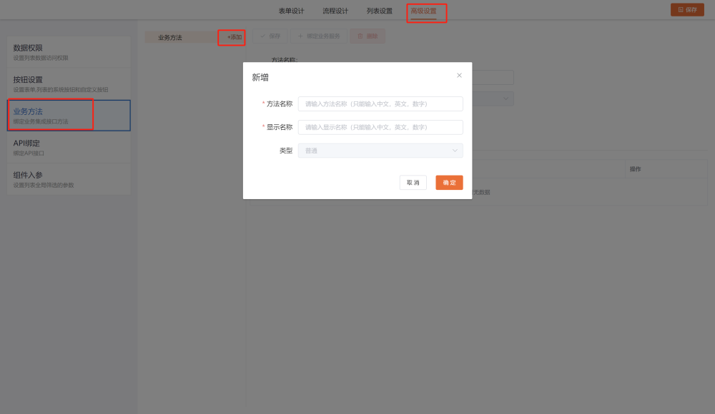Viewport: 715px width, 414px height.
Task: Select 组件入参 in the sidebar
Action: [x=69, y=179]
